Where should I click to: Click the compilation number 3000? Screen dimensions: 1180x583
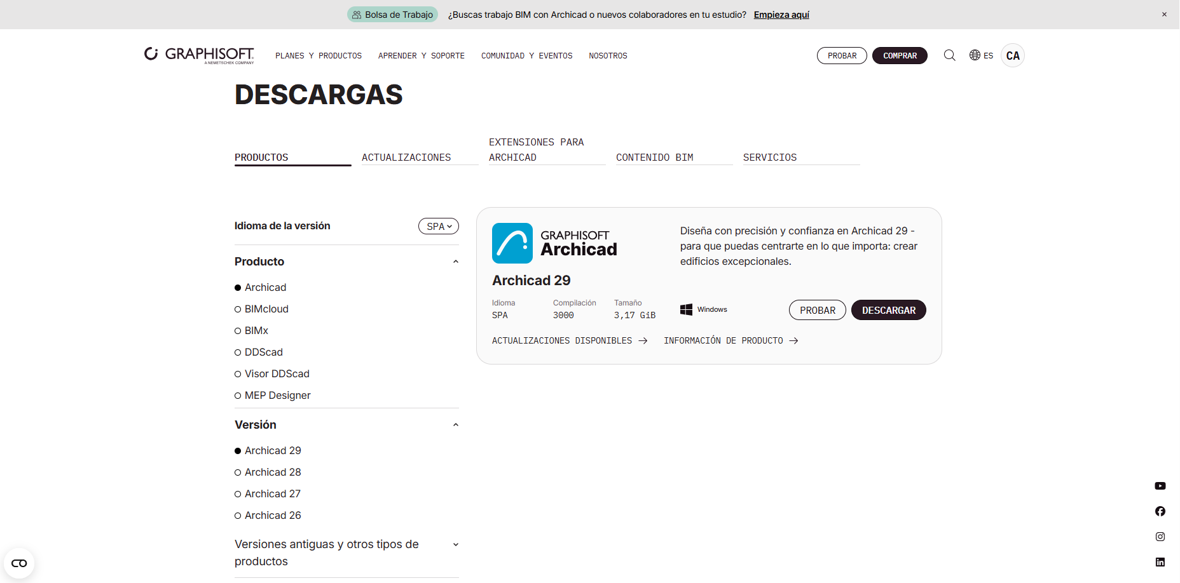coord(563,315)
